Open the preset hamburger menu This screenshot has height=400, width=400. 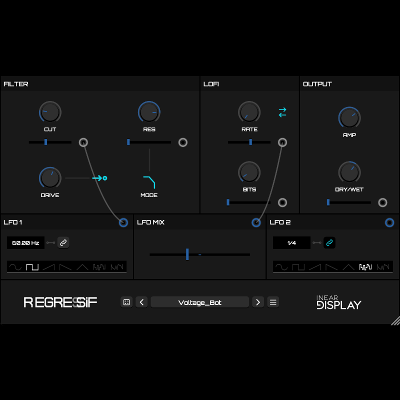(x=273, y=302)
